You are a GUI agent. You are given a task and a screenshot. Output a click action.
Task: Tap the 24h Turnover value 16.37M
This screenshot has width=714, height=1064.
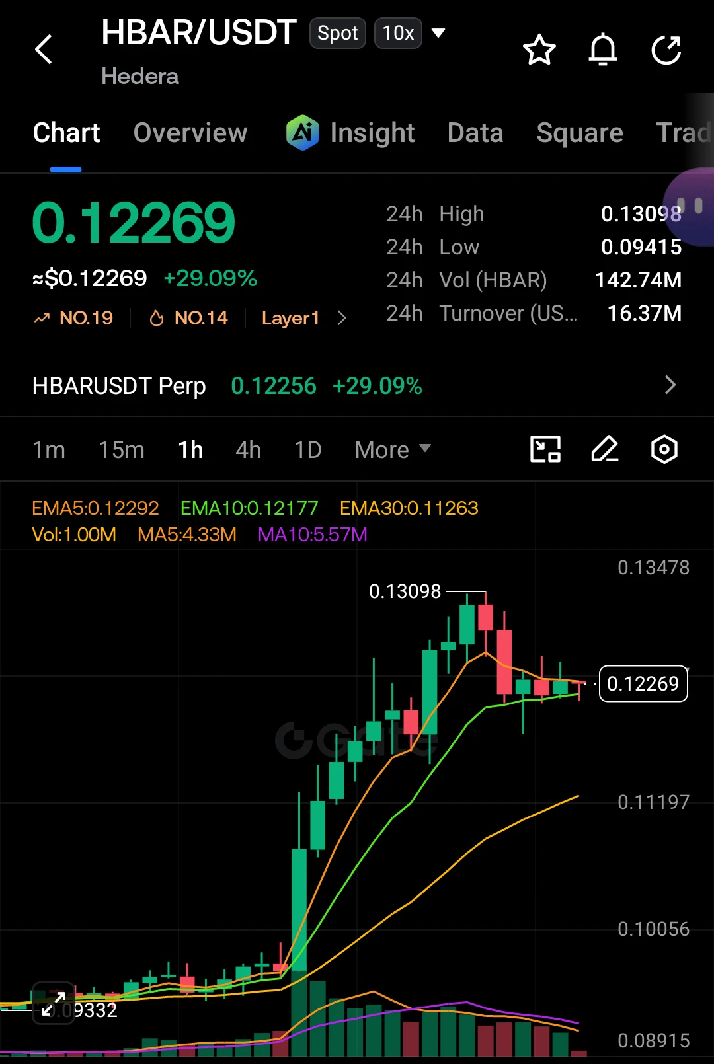coord(644,313)
